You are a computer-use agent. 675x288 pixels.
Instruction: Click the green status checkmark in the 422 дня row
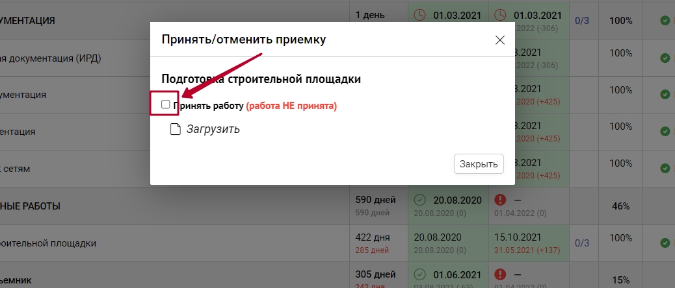point(665,243)
